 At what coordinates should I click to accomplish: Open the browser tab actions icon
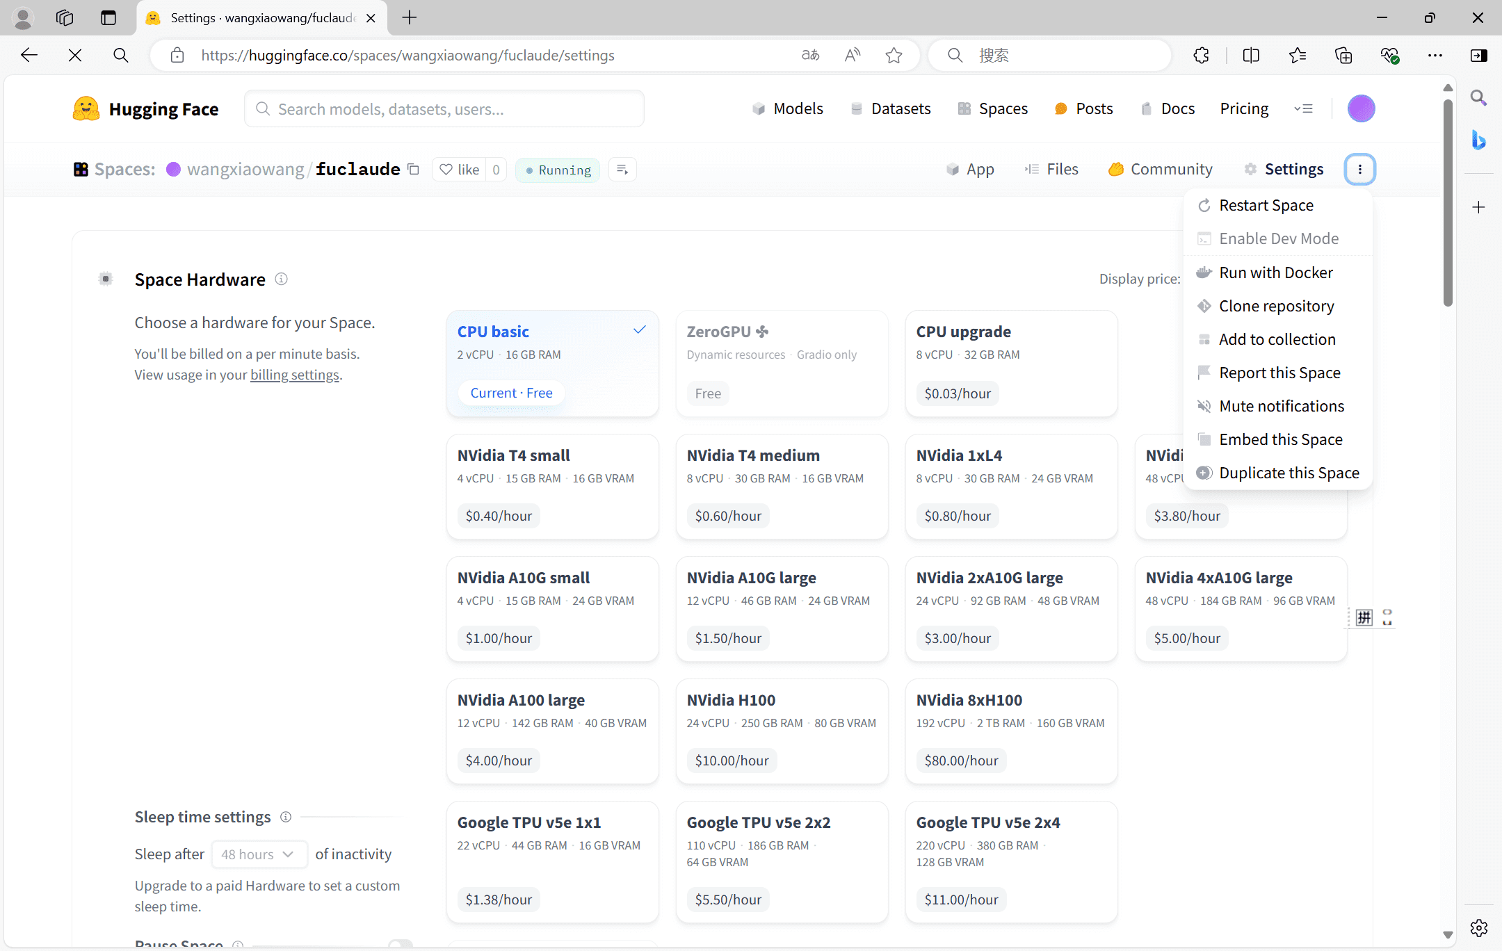click(x=108, y=17)
